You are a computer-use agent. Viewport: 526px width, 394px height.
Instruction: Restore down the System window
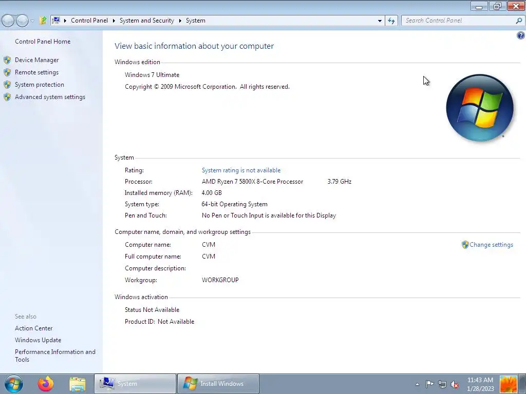click(x=497, y=6)
